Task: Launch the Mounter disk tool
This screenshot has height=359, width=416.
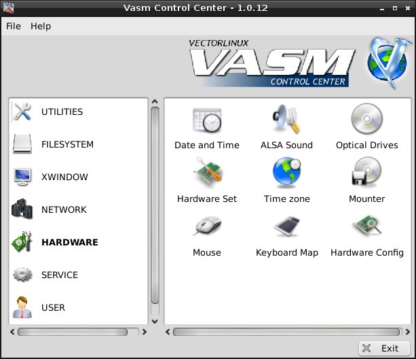Action: point(366,175)
